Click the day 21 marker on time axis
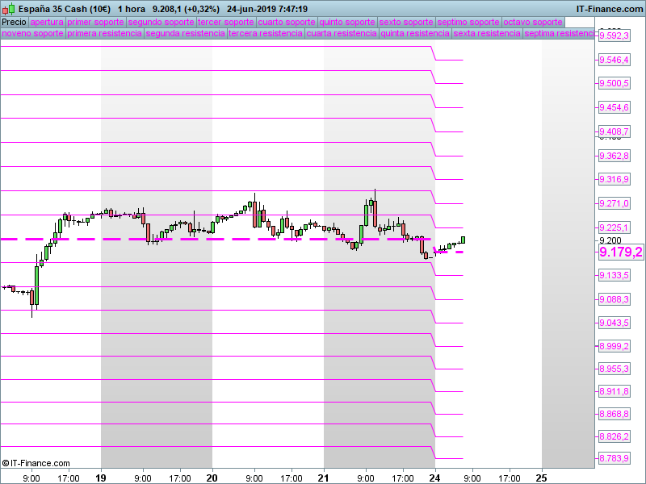This screenshot has height=484, width=646. coord(324,478)
